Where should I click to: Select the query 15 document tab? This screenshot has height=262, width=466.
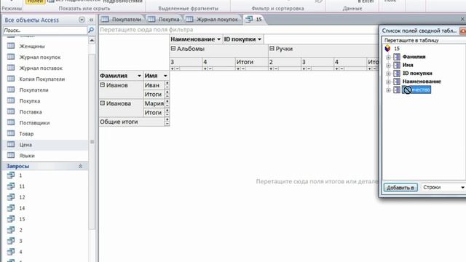(x=254, y=20)
